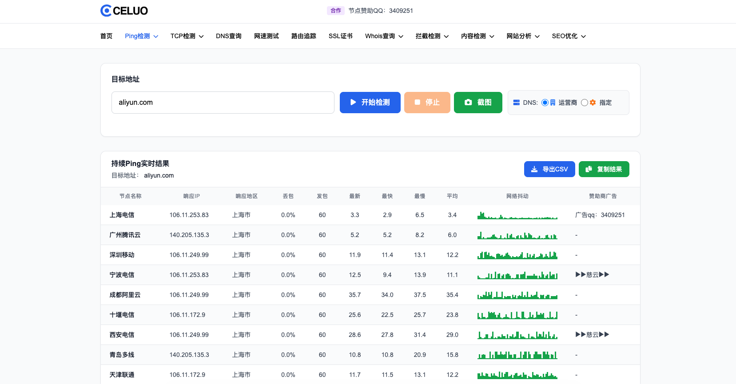Click 青岛多线 node name
This screenshot has width=736, height=384.
coord(122,355)
